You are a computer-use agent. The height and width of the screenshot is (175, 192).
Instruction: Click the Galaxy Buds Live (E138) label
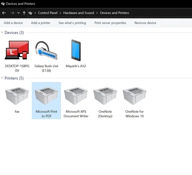(46, 68)
